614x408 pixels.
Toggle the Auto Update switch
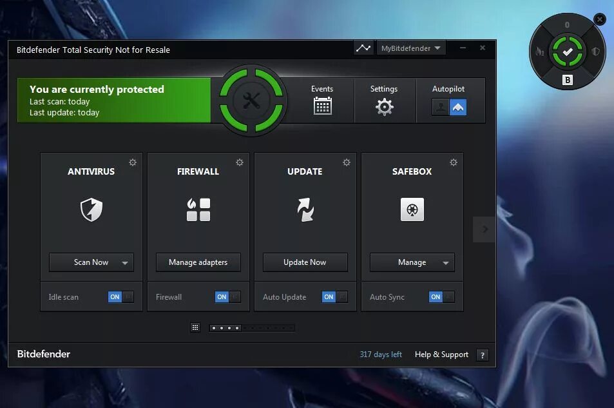[x=334, y=296]
